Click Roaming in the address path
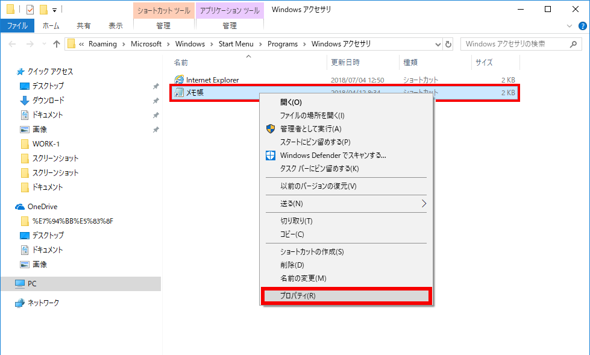 (102, 44)
